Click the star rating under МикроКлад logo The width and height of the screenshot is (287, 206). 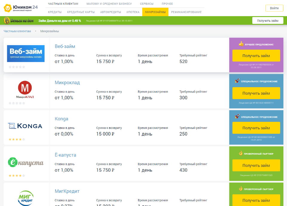17,103
